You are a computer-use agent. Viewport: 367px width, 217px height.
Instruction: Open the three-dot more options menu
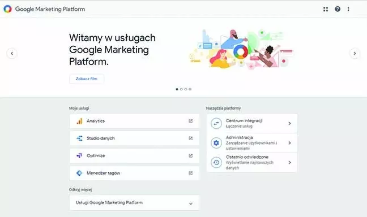tap(348, 9)
